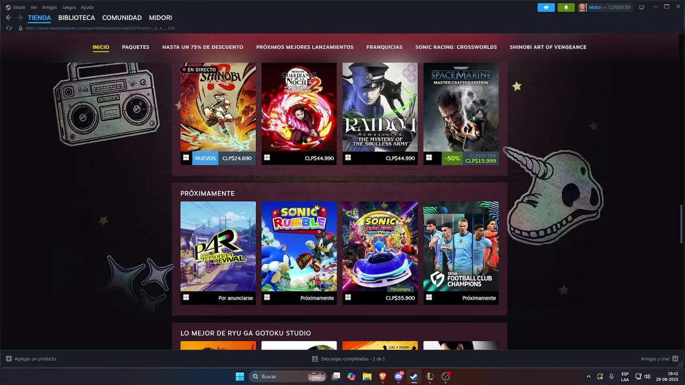
Task: Open Guardianes de la Noche 2 cover
Action: point(299,107)
